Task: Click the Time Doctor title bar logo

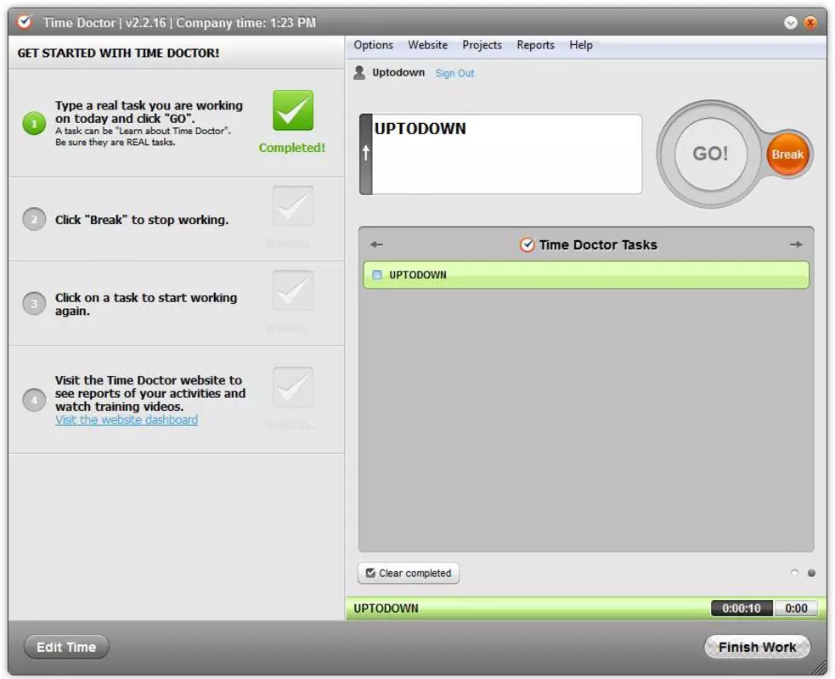Action: coord(25,22)
